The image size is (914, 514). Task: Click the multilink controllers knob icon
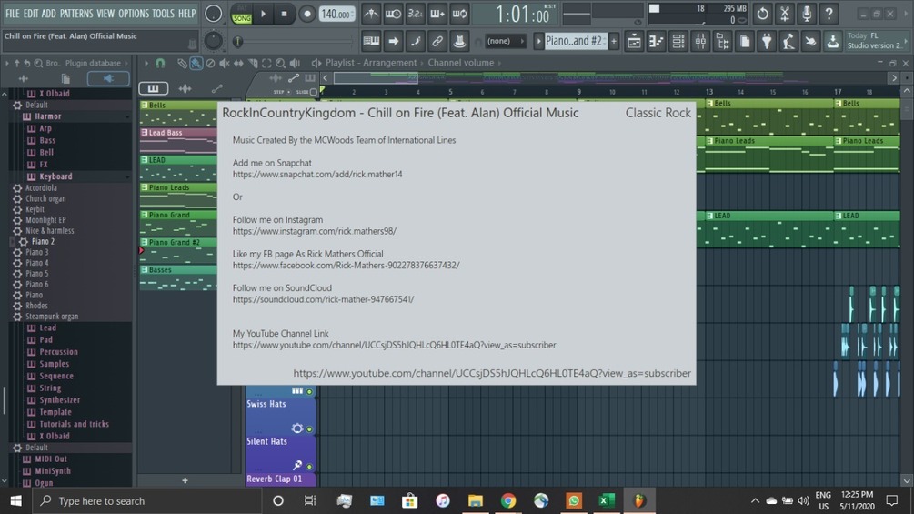(459, 41)
